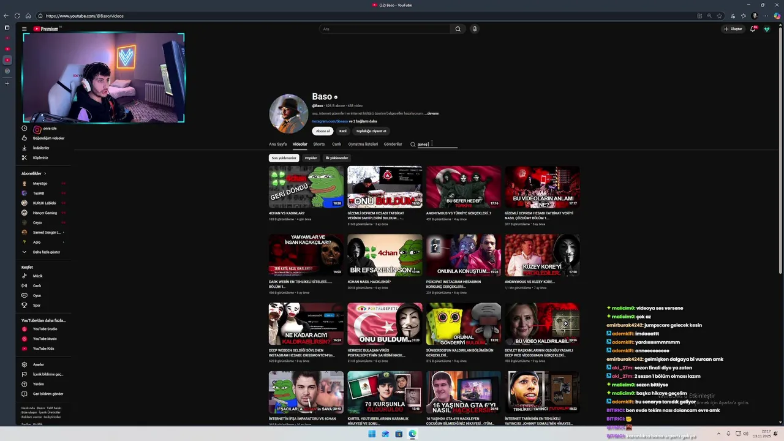Reload the page with browser refresh icon
The height and width of the screenshot is (441, 784).
click(x=17, y=16)
